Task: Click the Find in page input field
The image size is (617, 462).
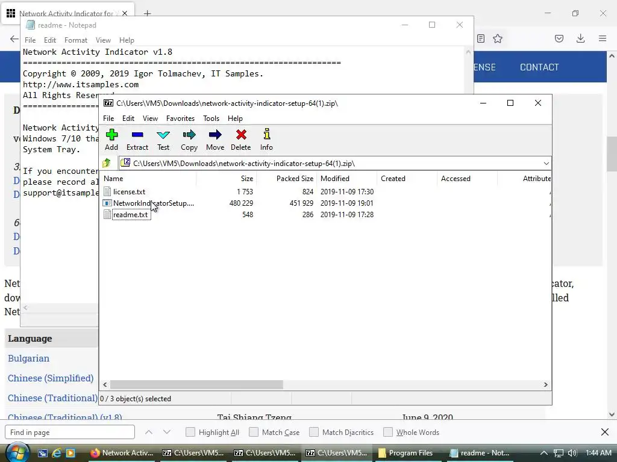Action: point(70,432)
